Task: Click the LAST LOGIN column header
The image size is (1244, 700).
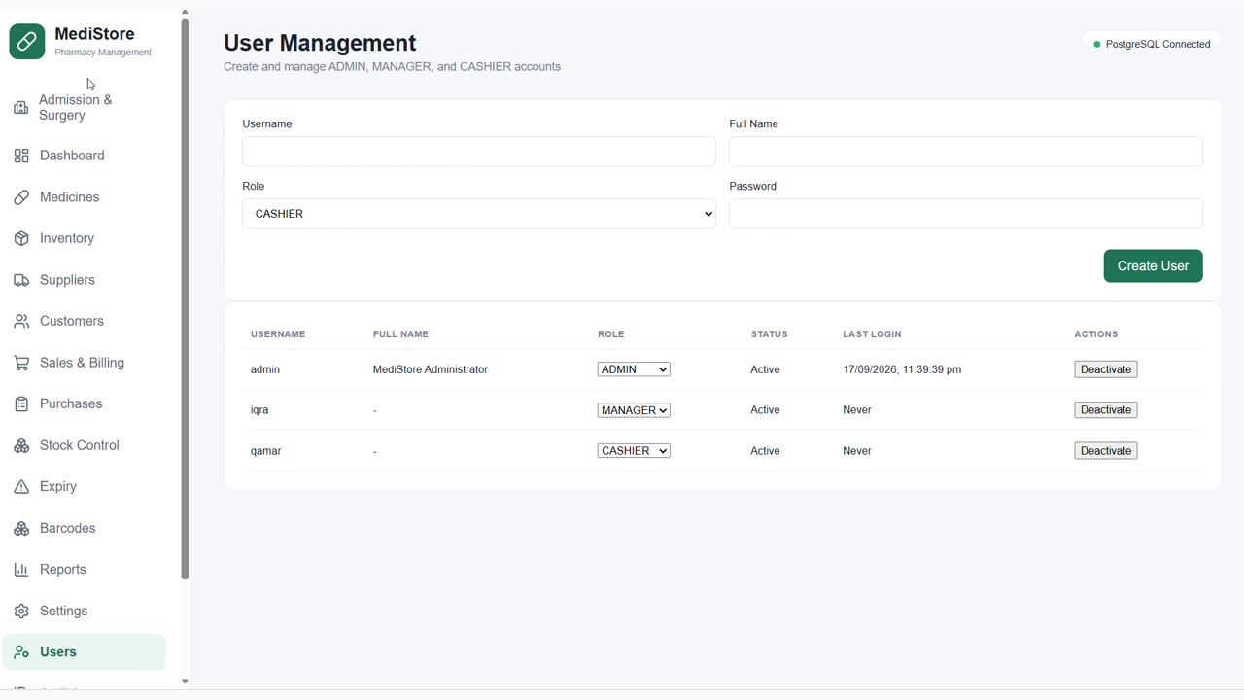Action: (x=872, y=334)
